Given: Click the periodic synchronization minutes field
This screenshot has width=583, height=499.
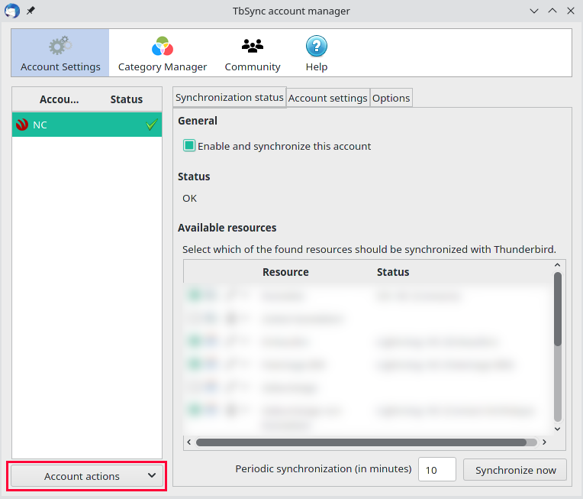Looking at the screenshot, I should (x=436, y=470).
